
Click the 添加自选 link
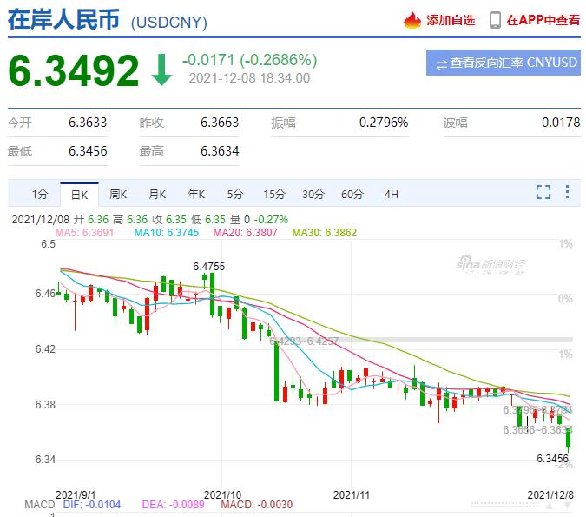click(x=451, y=19)
